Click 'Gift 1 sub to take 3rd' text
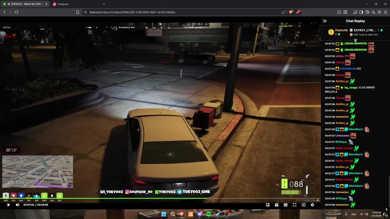This screenshot has height=219, width=390. [366, 35]
